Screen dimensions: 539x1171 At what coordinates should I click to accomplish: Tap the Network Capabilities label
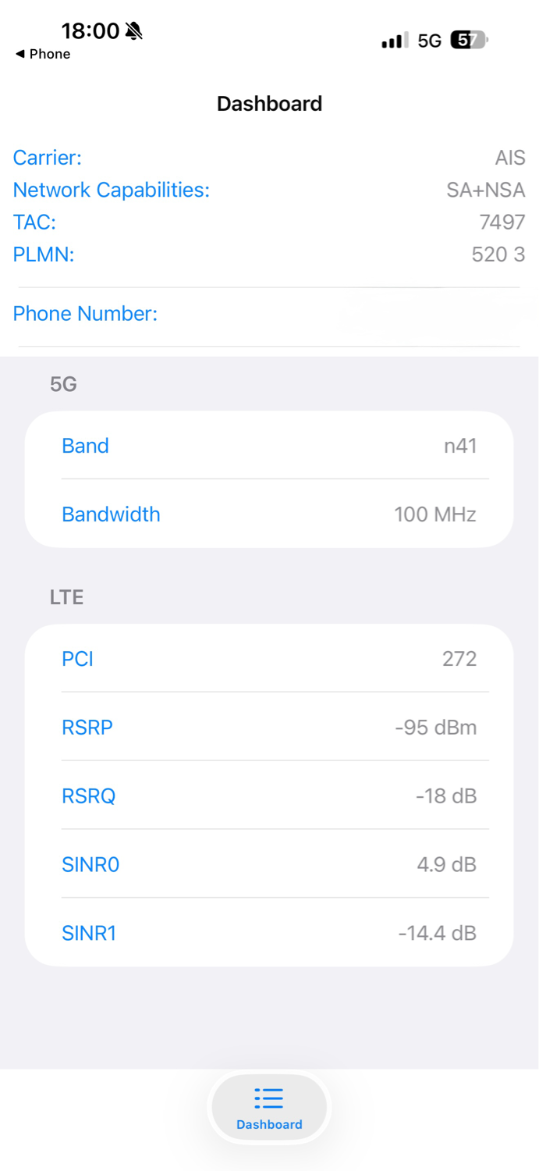click(x=112, y=190)
